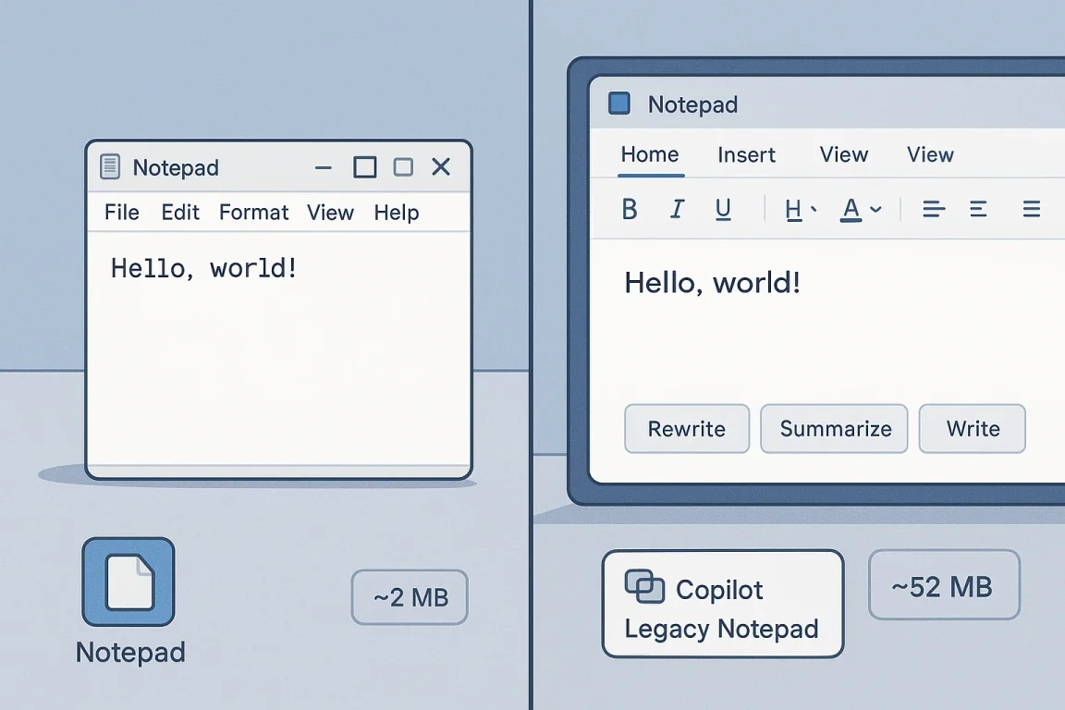1065x710 pixels.
Task: Select the last View tab on the right
Action: 931,155
